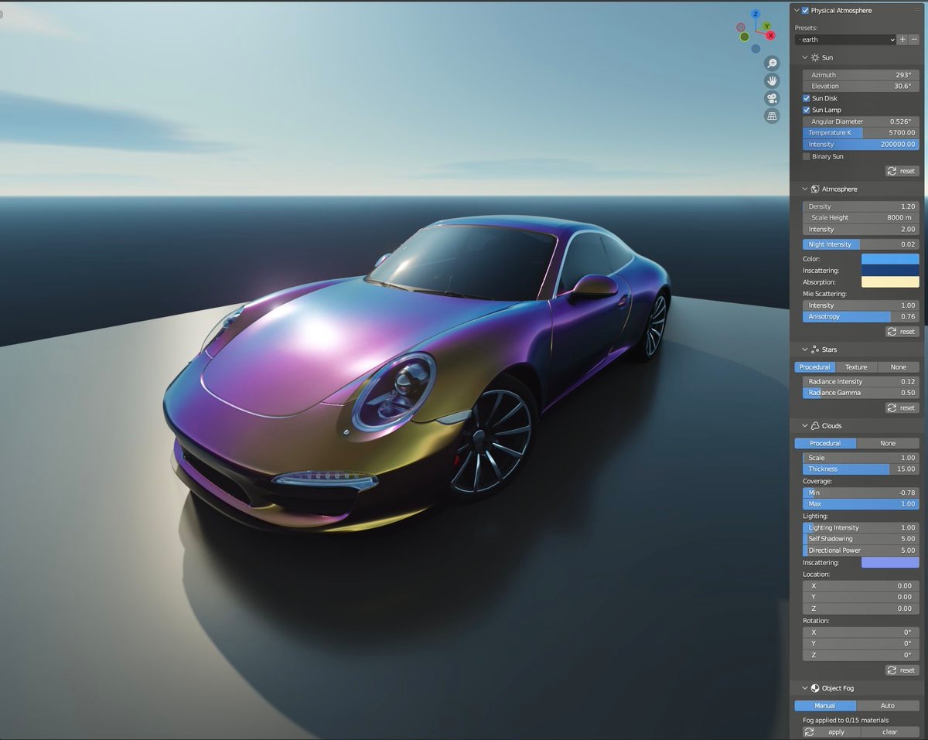Click the Absorption cream color swatch
The image size is (928, 740).
click(890, 282)
